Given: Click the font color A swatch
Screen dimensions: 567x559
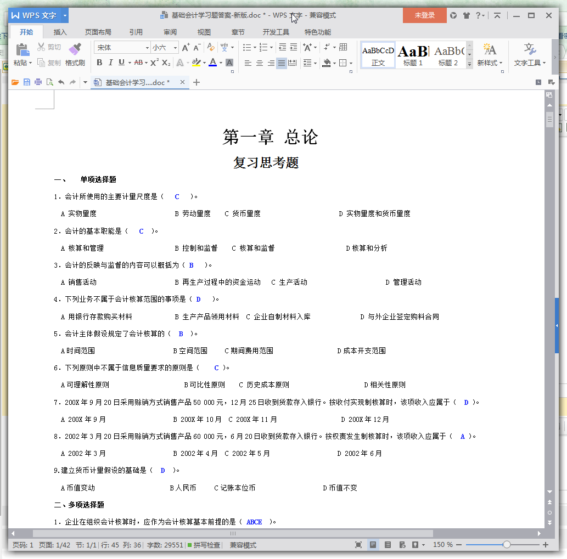Looking at the screenshot, I should pyautogui.click(x=213, y=63).
